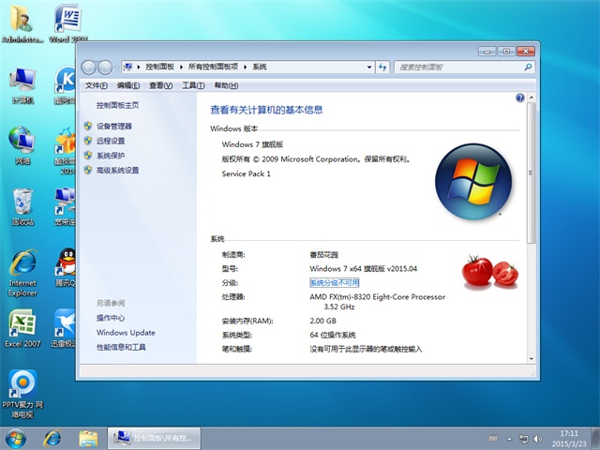Open the taskbar file explorer folder icon
Image resolution: width=600 pixels, height=450 pixels.
[x=88, y=438]
